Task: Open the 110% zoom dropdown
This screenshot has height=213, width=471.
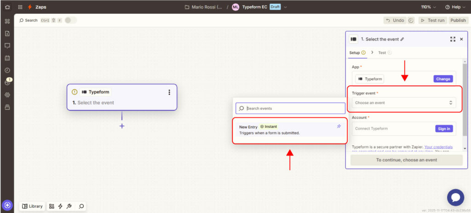Action: coord(429,7)
